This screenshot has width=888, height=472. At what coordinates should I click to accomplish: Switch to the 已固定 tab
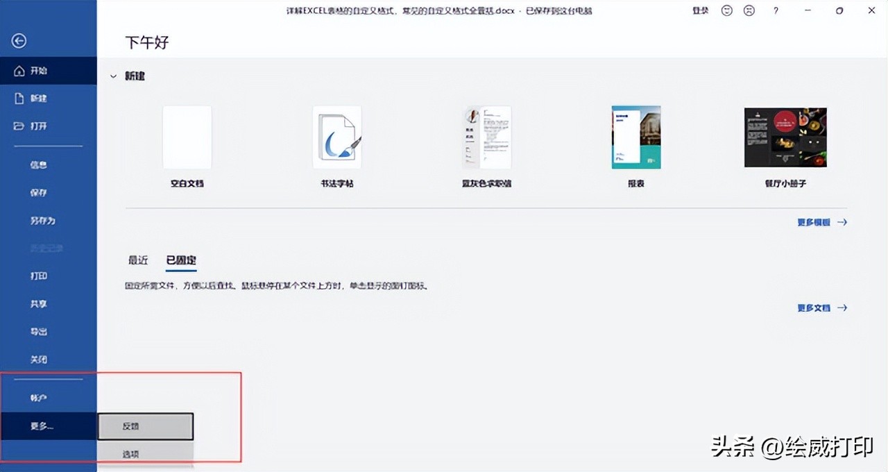coord(180,260)
